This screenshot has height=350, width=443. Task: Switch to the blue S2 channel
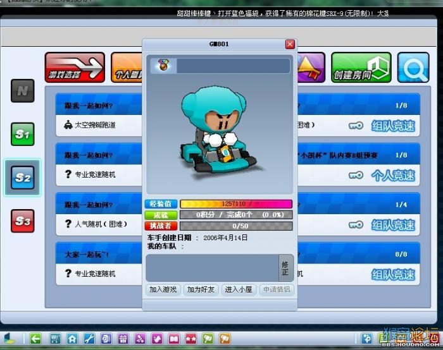point(23,178)
